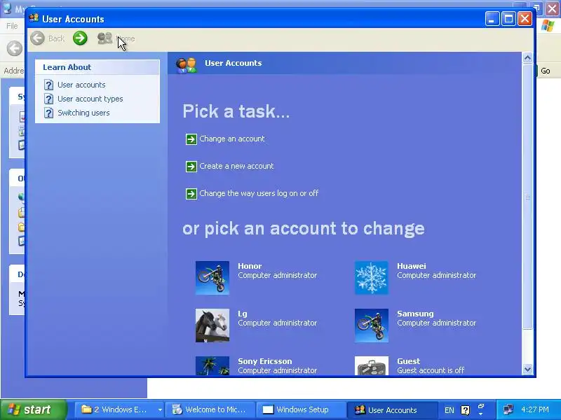Open 'User account types' help topic
The width and height of the screenshot is (561, 420).
tap(90, 99)
